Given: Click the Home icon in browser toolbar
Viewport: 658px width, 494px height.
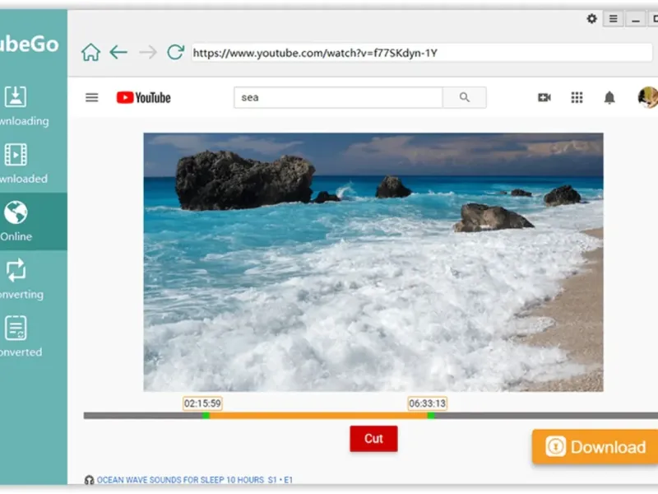Looking at the screenshot, I should click(x=90, y=53).
